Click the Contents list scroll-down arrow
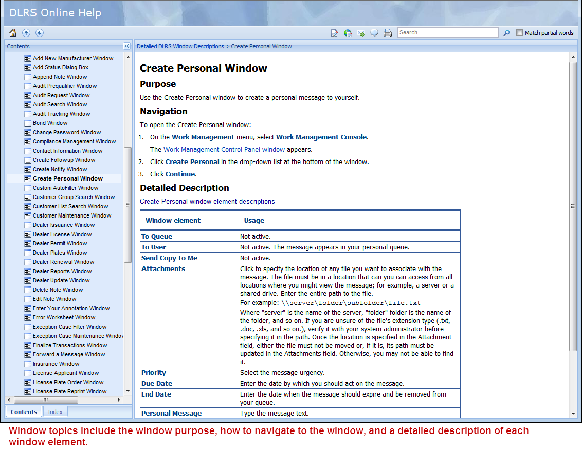 (128, 391)
